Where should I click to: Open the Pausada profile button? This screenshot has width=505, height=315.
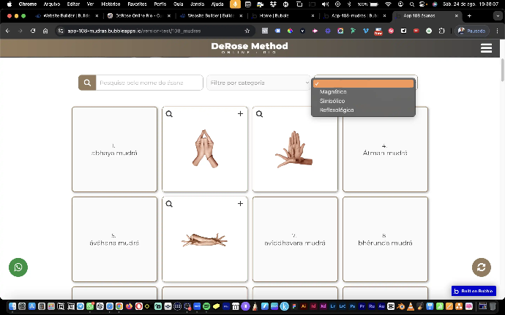coord(472,31)
